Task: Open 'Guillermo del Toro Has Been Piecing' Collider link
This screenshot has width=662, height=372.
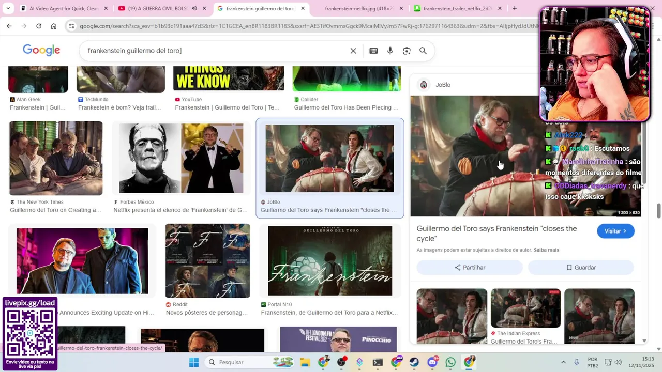Action: 347,107
